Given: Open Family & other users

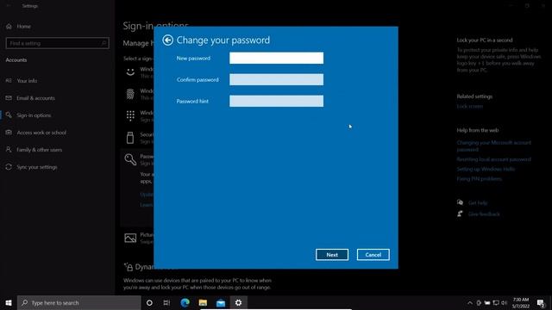Looking at the screenshot, I should tap(40, 150).
